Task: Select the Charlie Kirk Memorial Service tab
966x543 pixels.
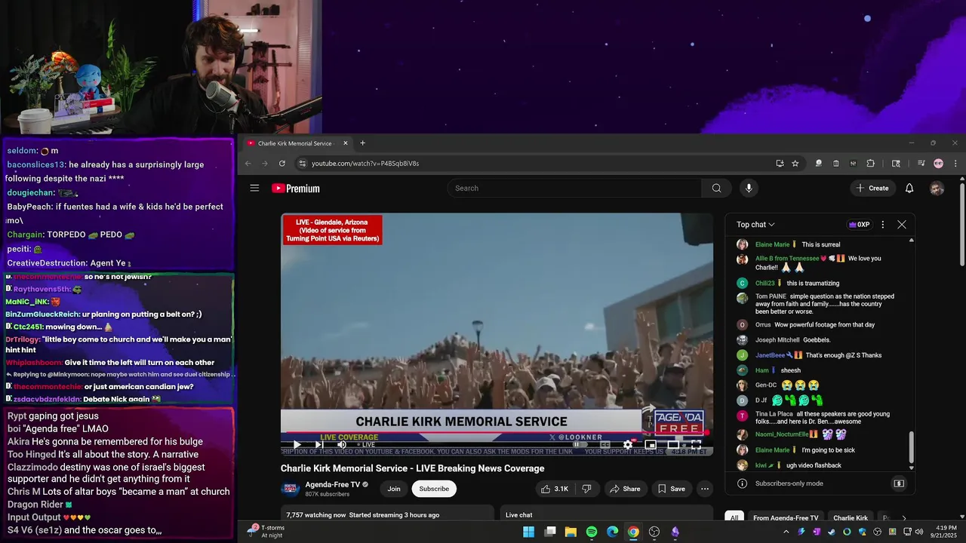Action: click(298, 143)
